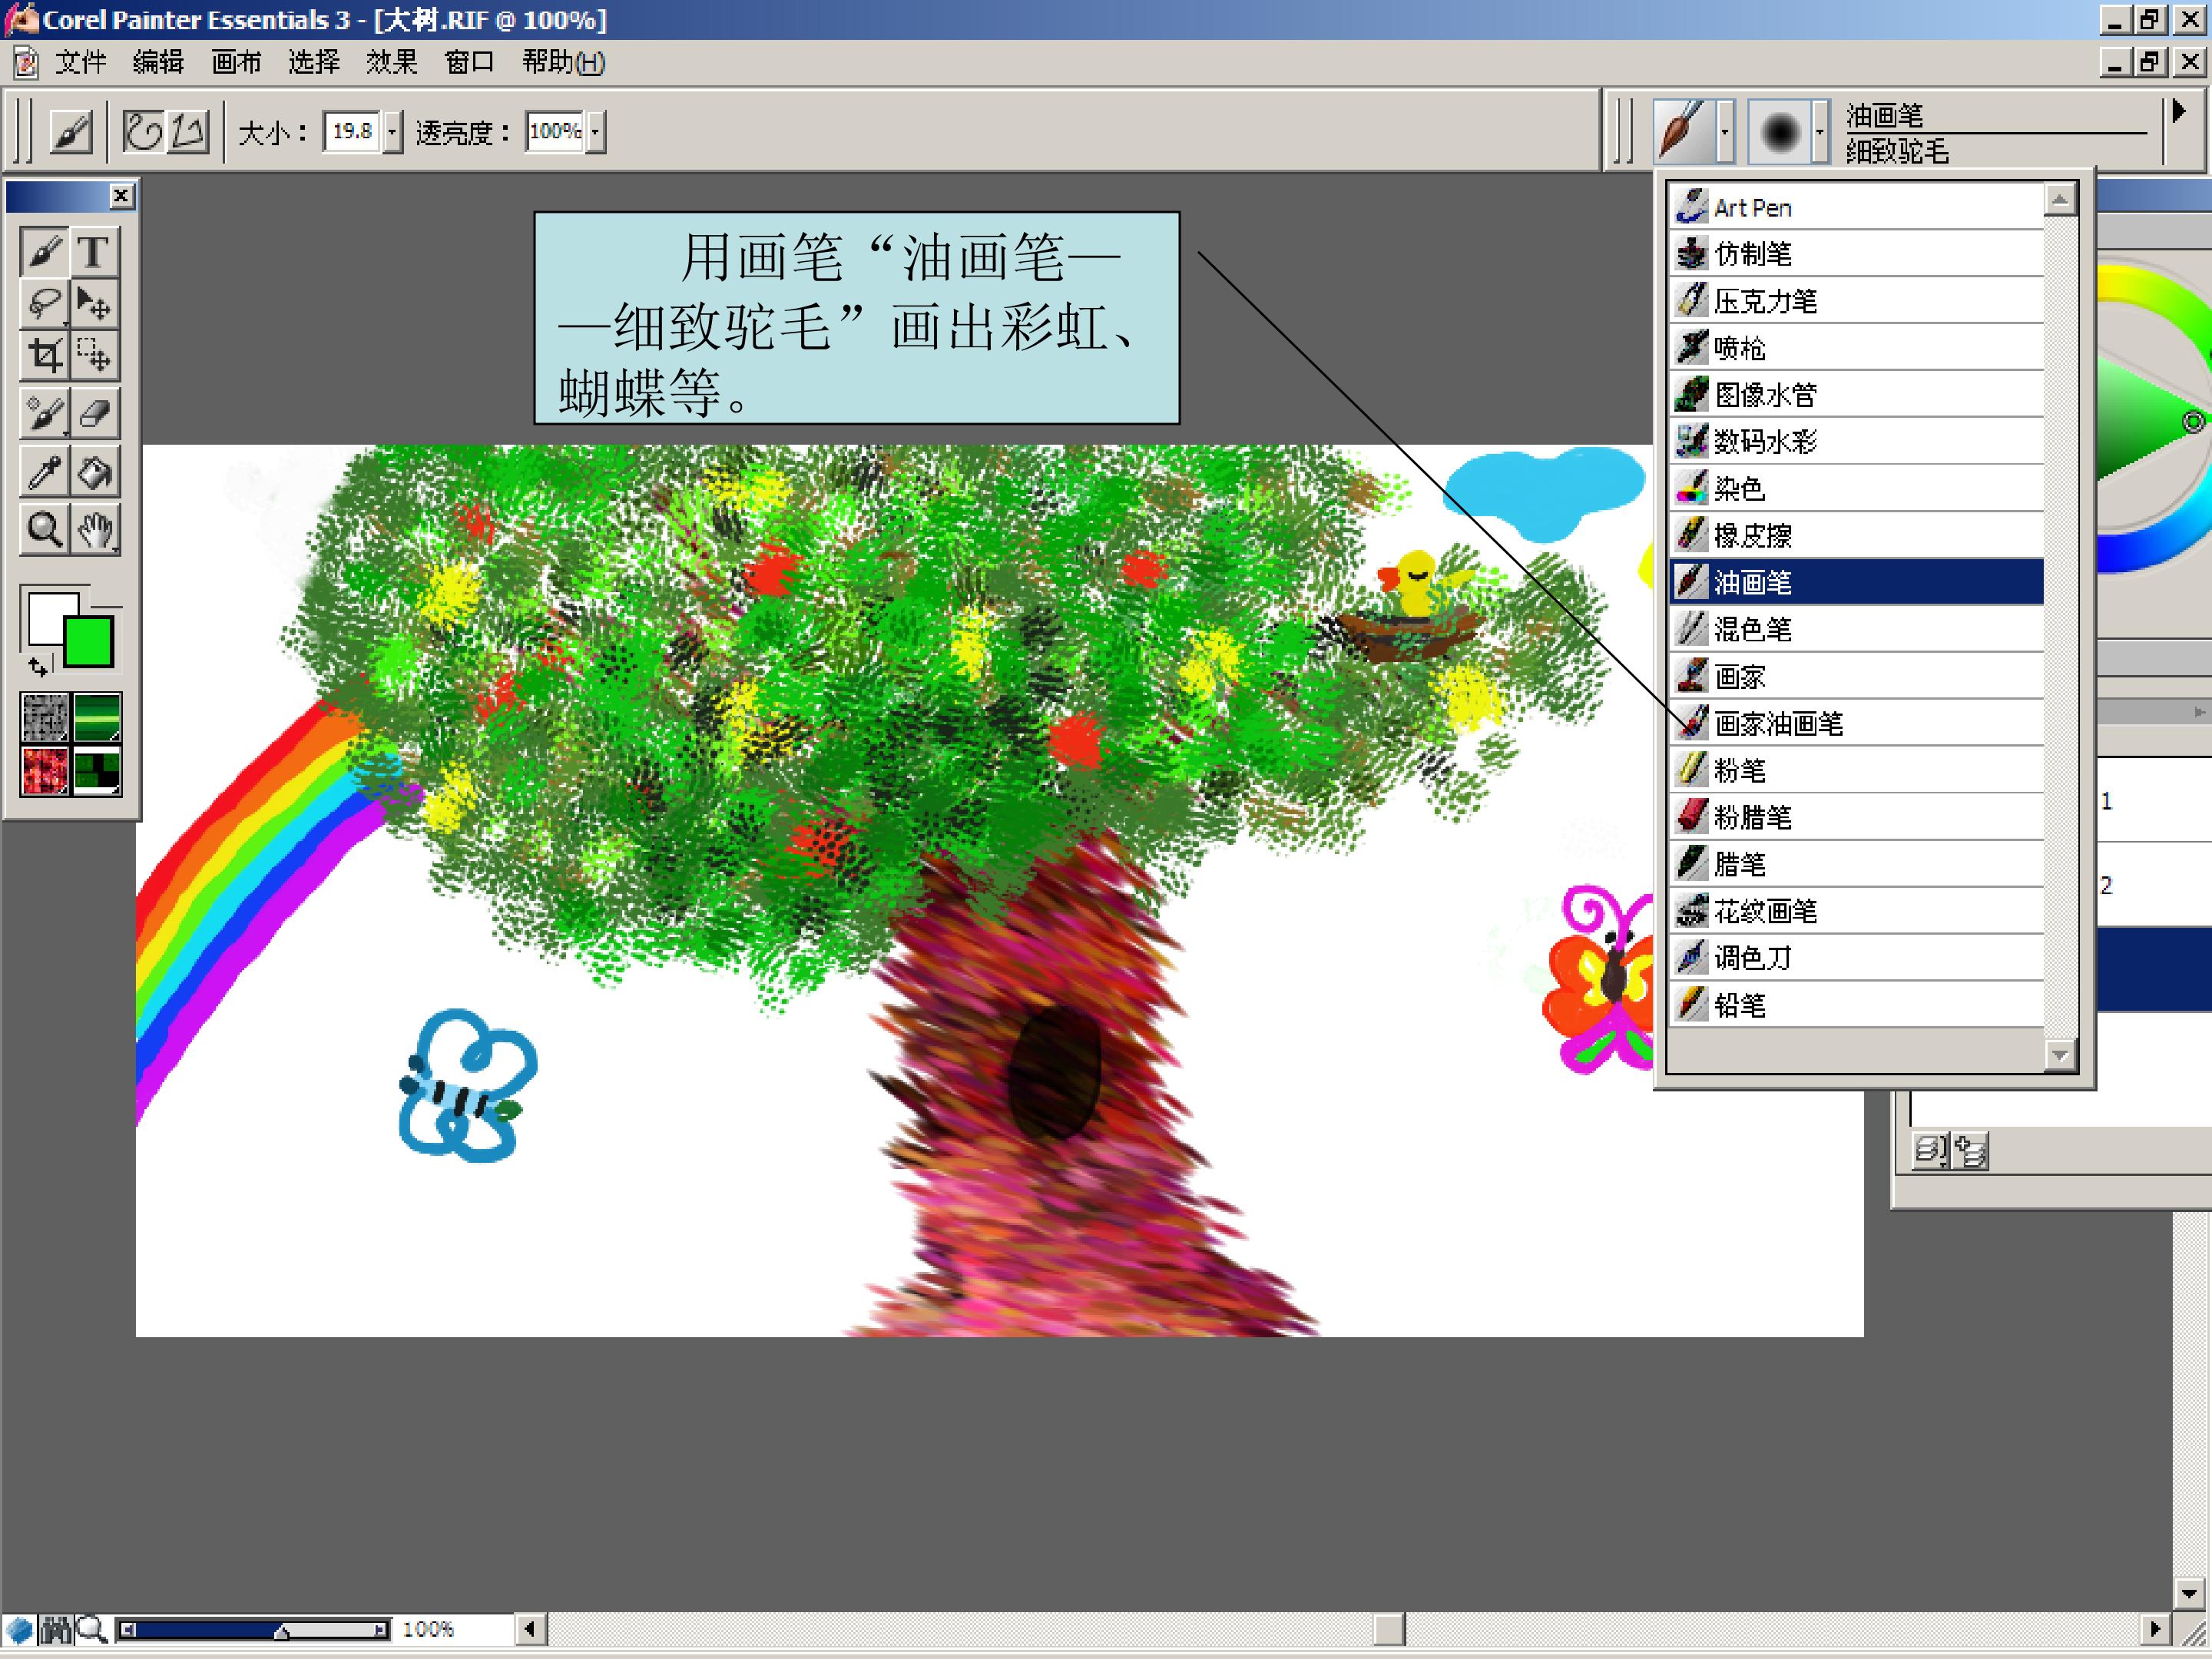Choose 橡皮擦 brush category

coord(1857,535)
